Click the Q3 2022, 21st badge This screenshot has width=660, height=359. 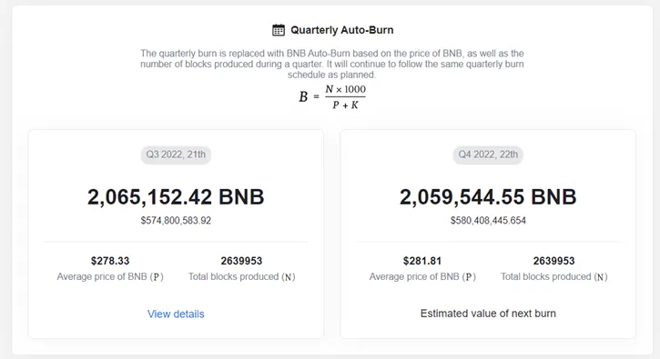[176, 155]
